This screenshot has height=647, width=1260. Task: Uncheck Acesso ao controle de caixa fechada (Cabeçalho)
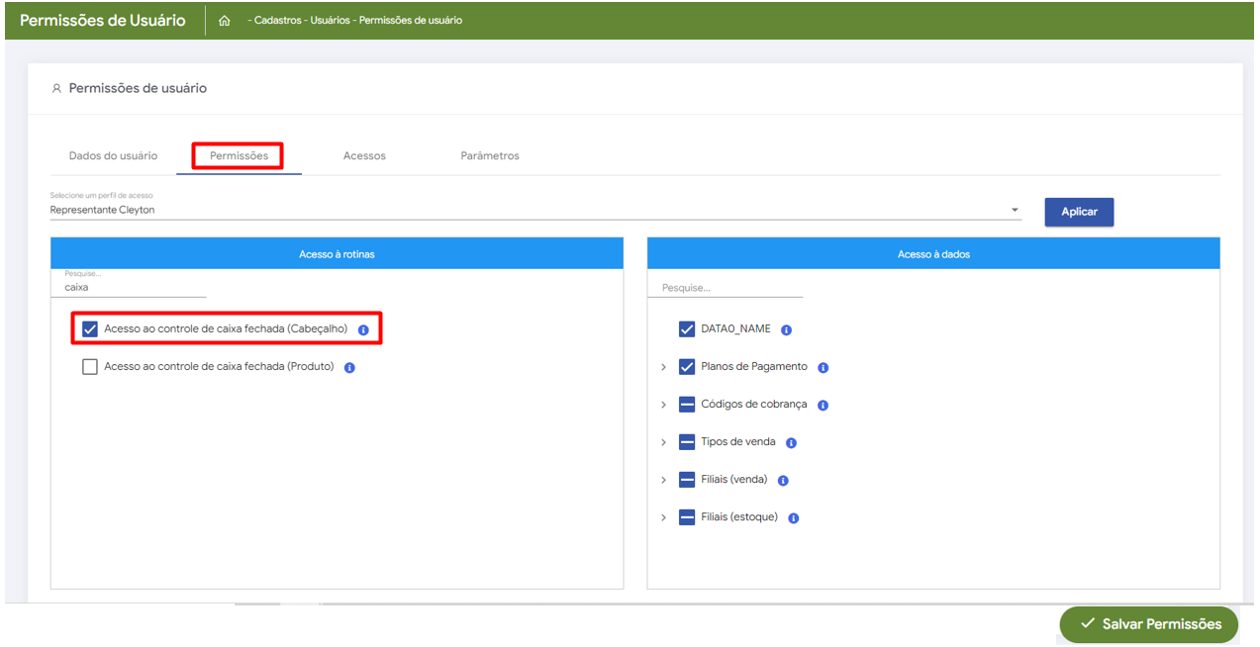[x=90, y=329]
